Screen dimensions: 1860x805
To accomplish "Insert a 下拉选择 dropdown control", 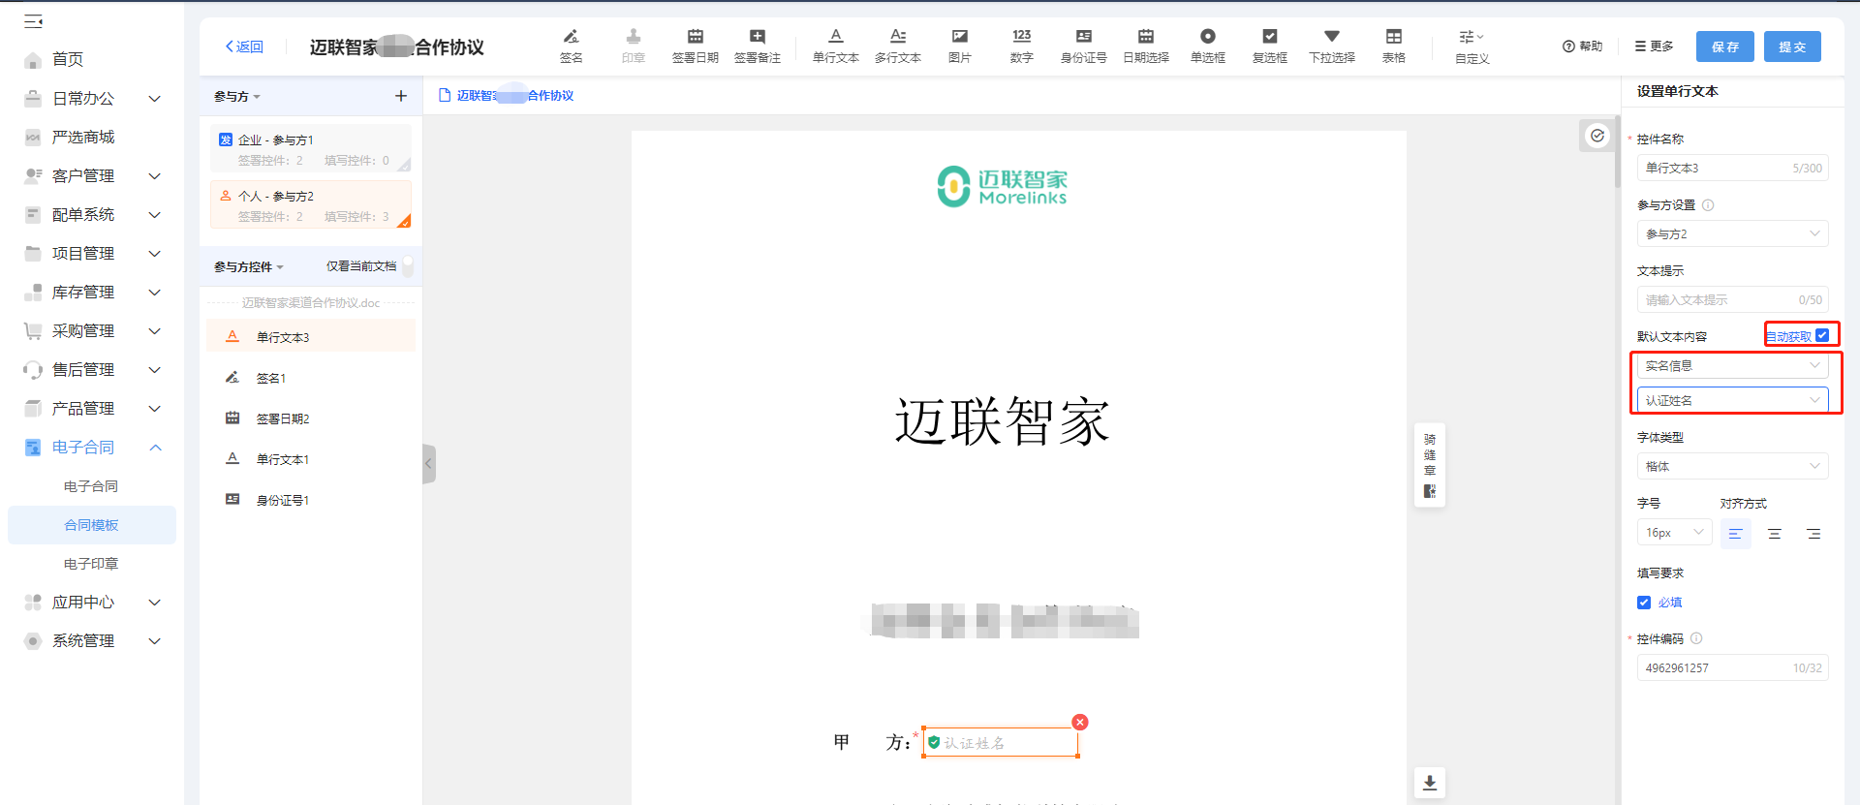I will (1332, 46).
